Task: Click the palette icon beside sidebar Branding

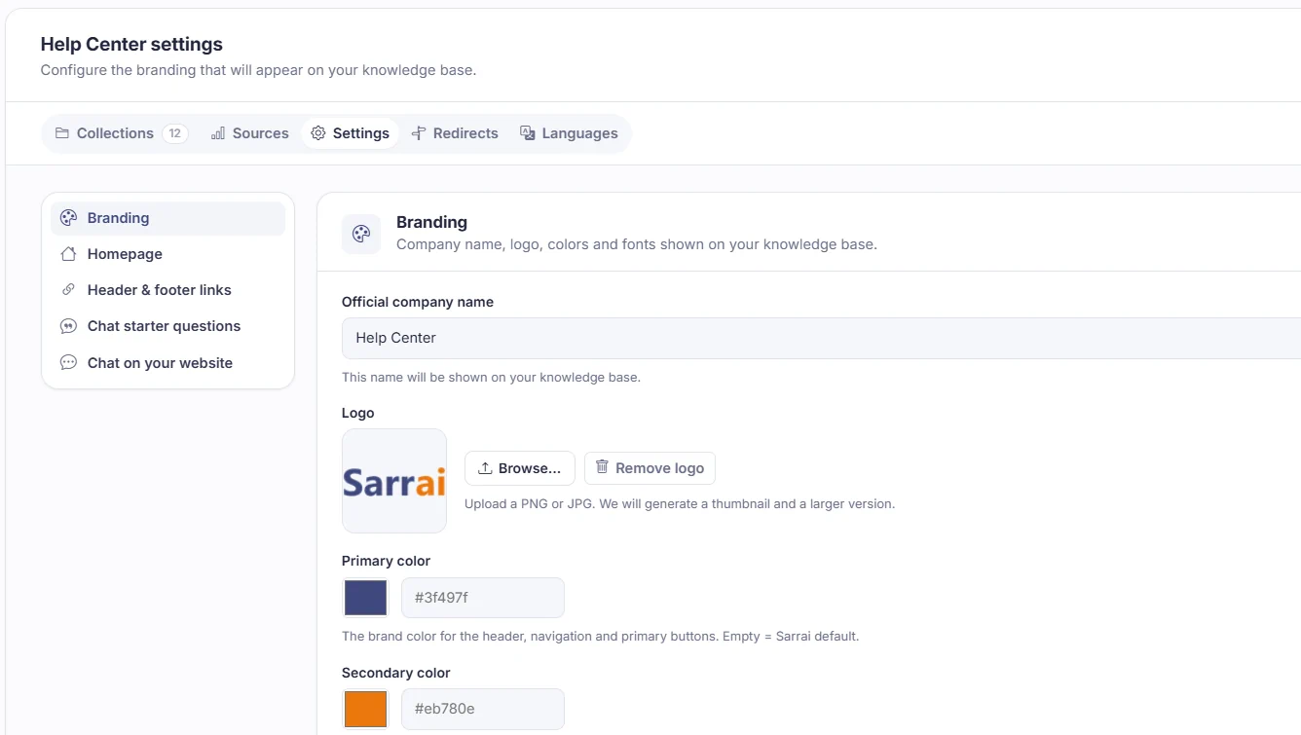Action: click(68, 218)
